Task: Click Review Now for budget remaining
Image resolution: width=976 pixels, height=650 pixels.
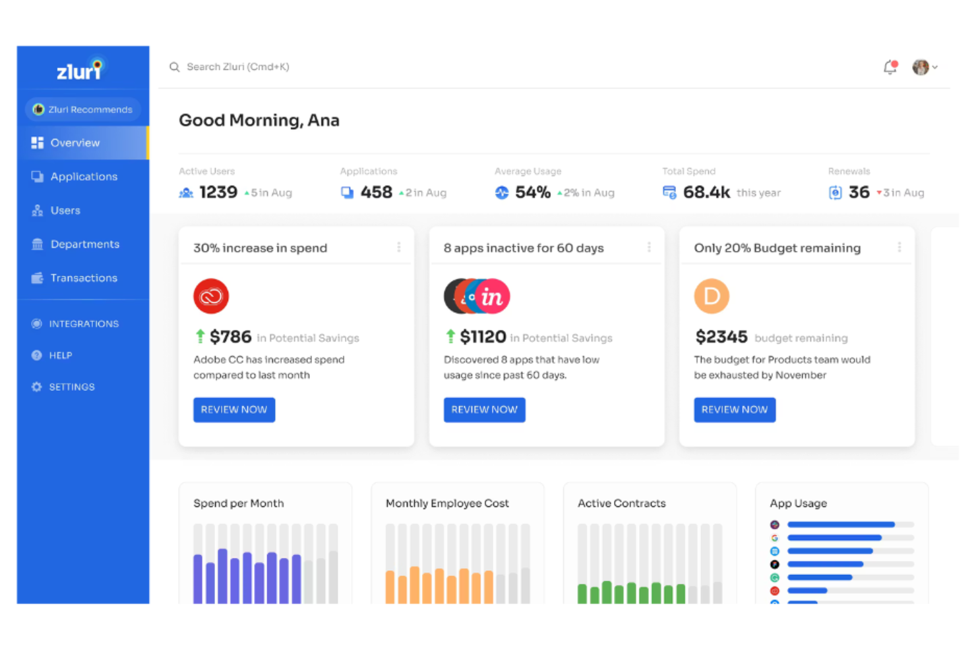Action: click(x=735, y=410)
